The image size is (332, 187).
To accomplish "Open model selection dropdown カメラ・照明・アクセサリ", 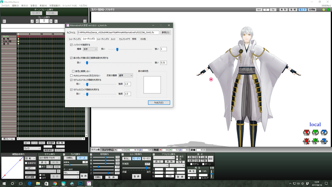I will coord(49,158).
